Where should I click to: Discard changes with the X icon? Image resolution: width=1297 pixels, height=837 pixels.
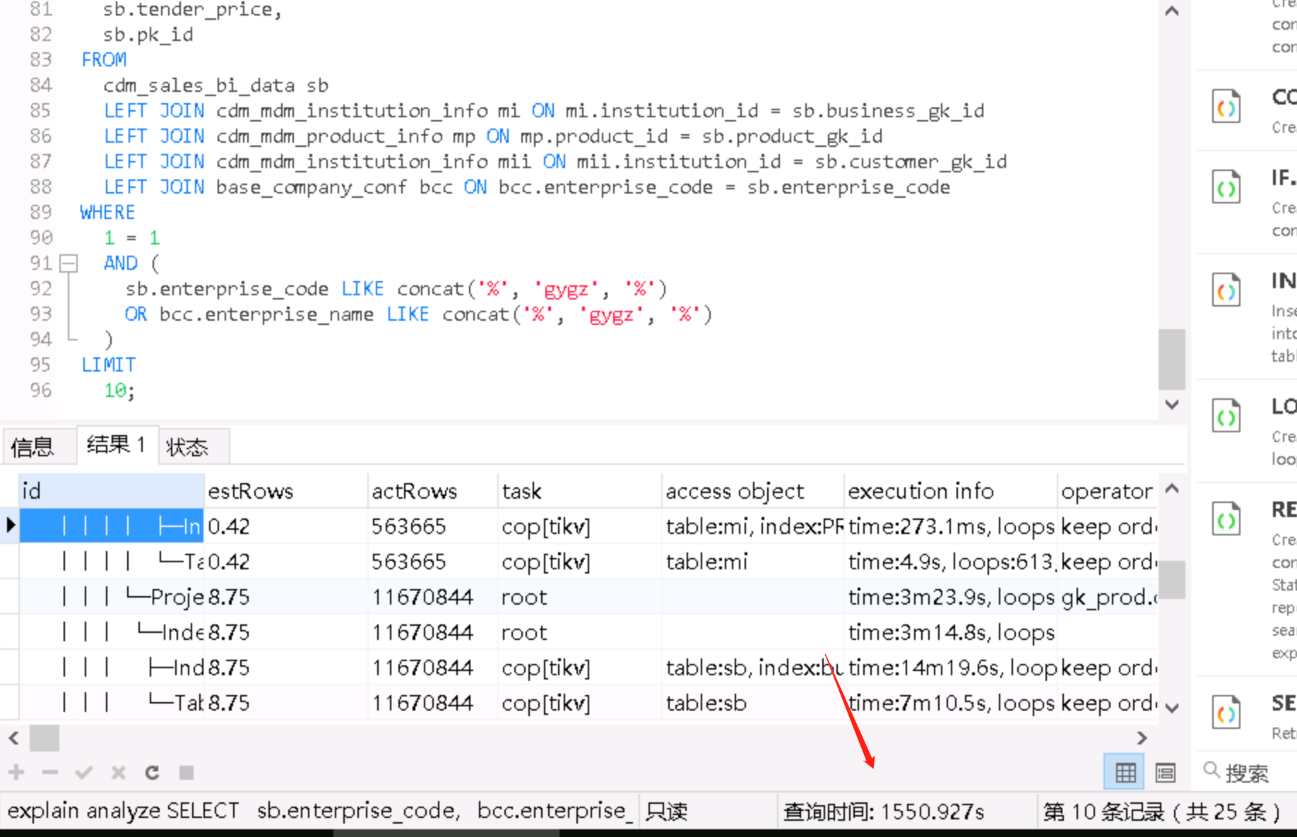(x=118, y=772)
